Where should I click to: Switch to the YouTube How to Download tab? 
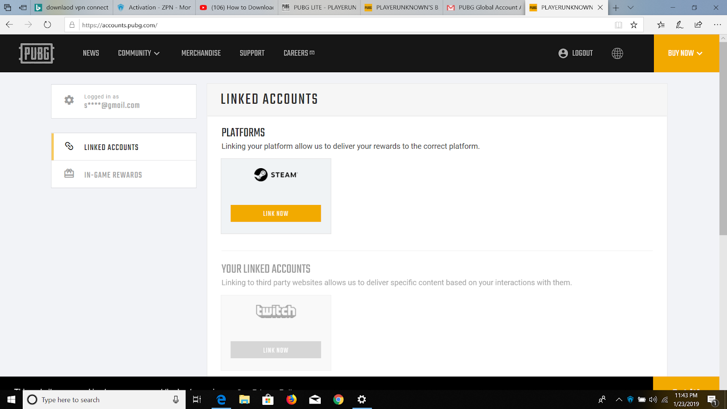point(237,8)
